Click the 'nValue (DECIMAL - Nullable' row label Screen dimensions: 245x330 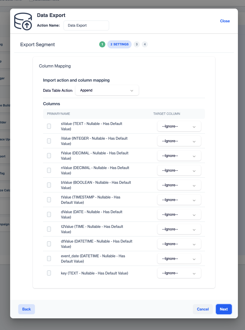(95, 170)
